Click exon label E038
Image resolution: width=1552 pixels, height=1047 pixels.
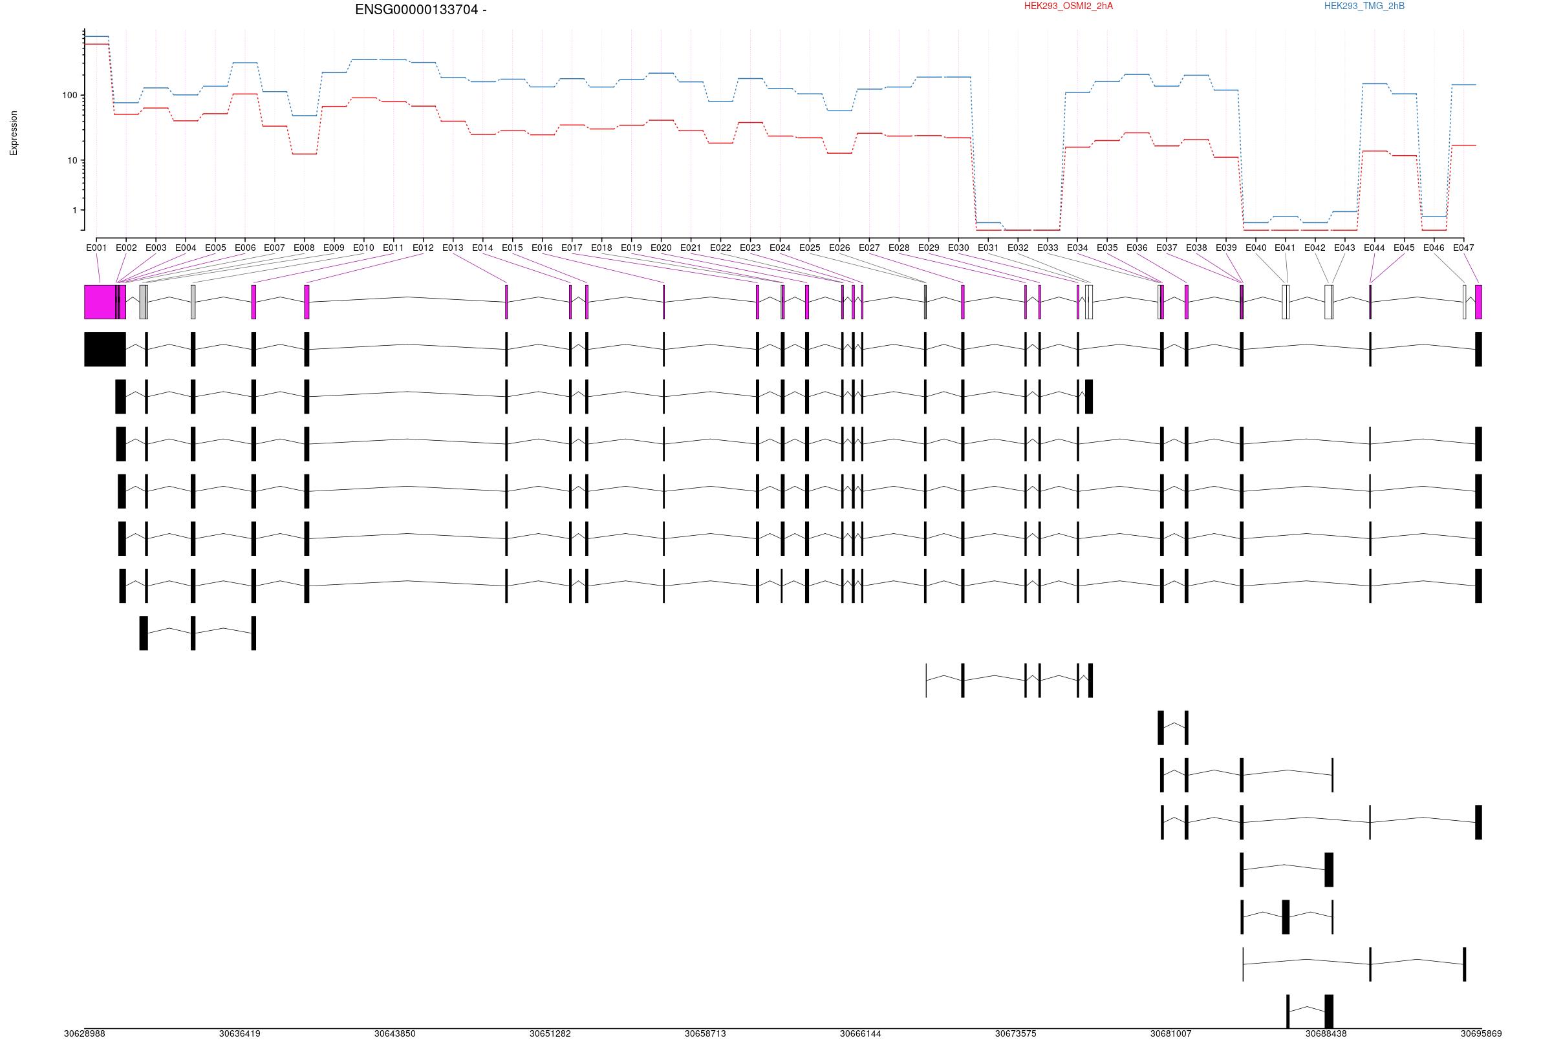1196,248
